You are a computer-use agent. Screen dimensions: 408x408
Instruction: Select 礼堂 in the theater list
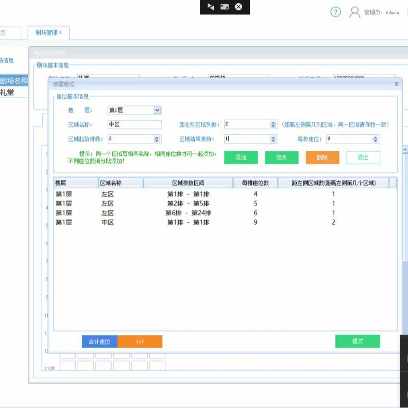click(x=14, y=93)
